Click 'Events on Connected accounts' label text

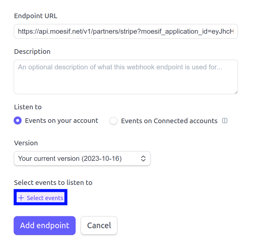coord(169,121)
